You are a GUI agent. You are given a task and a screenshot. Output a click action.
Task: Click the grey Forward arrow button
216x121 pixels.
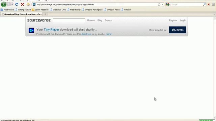9,4
